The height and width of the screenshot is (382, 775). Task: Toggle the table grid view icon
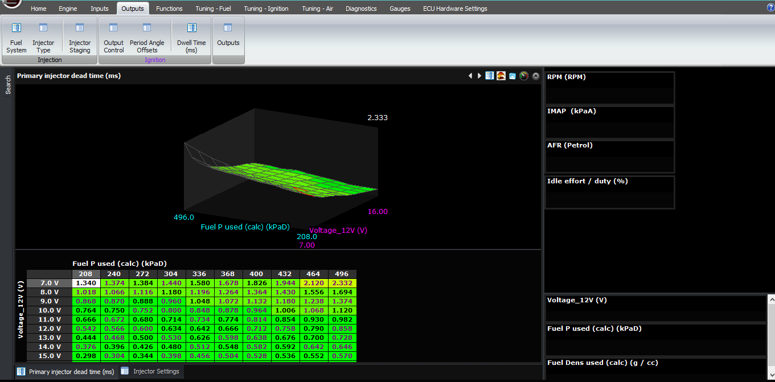pyautogui.click(x=490, y=76)
